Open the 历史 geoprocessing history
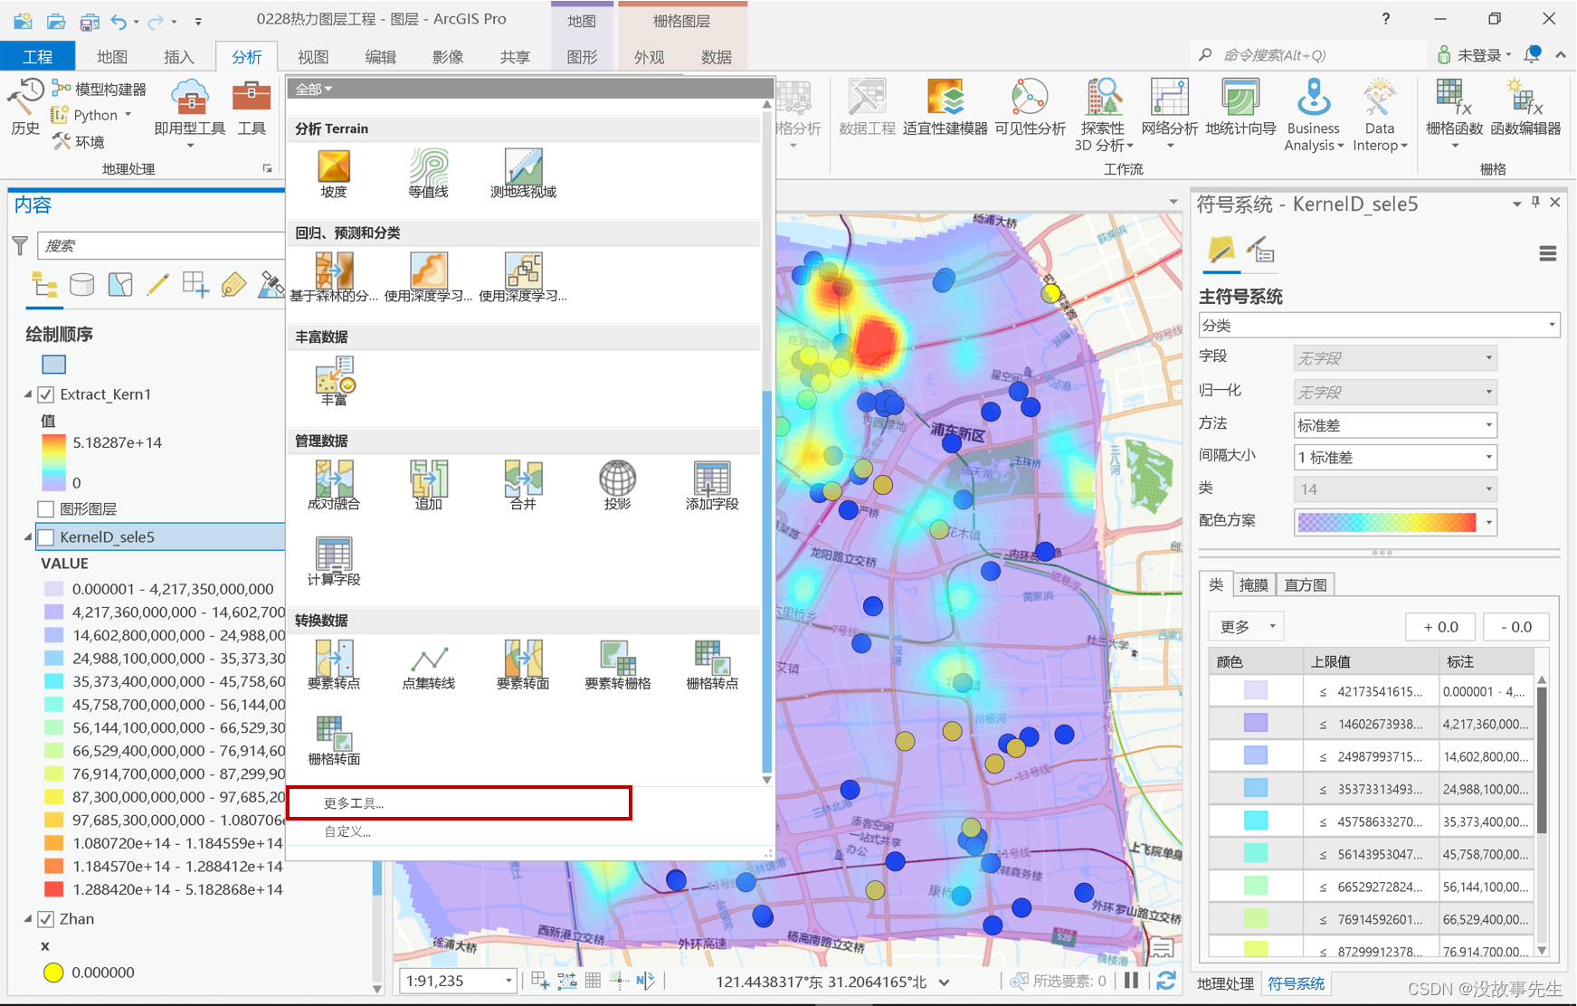1577x1006 pixels. tap(25, 108)
